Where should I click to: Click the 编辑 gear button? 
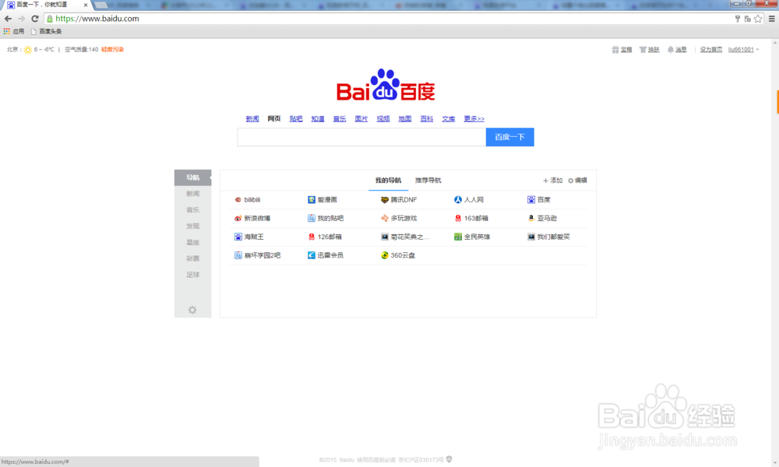pyautogui.click(x=577, y=181)
